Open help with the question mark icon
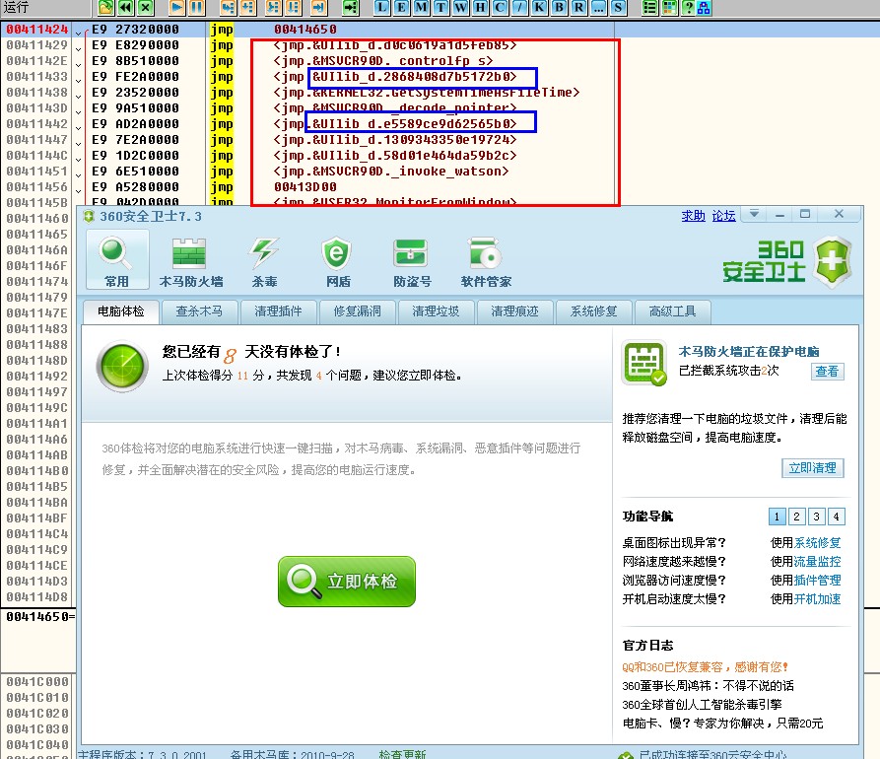The width and height of the screenshot is (880, 759). pyautogui.click(x=688, y=7)
